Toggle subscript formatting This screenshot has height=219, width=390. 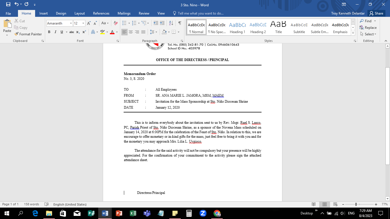pyautogui.click(x=78, y=32)
